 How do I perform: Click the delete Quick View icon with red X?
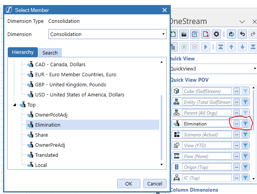(206, 34)
